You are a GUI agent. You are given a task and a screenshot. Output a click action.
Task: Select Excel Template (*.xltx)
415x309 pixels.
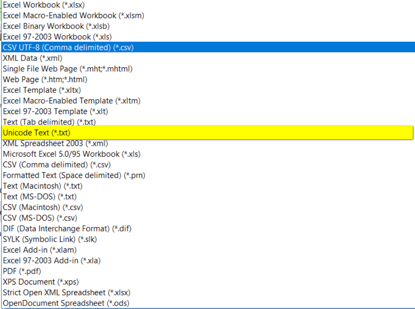click(x=208, y=90)
